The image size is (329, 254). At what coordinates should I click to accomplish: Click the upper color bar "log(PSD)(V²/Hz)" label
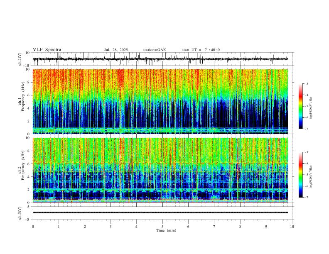point(311,108)
